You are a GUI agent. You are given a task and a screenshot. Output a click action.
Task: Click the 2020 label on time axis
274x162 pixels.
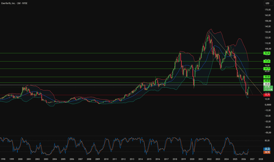(x=192, y=159)
